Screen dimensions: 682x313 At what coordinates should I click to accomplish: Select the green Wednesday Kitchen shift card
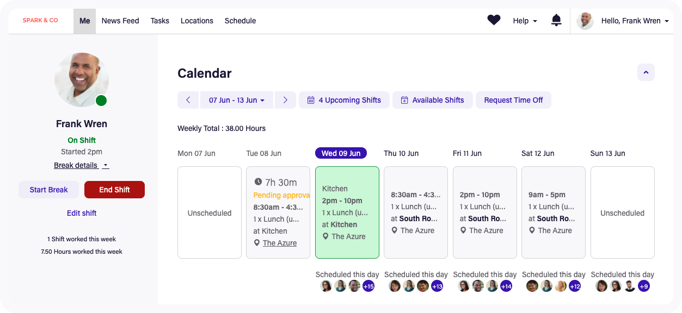347,212
